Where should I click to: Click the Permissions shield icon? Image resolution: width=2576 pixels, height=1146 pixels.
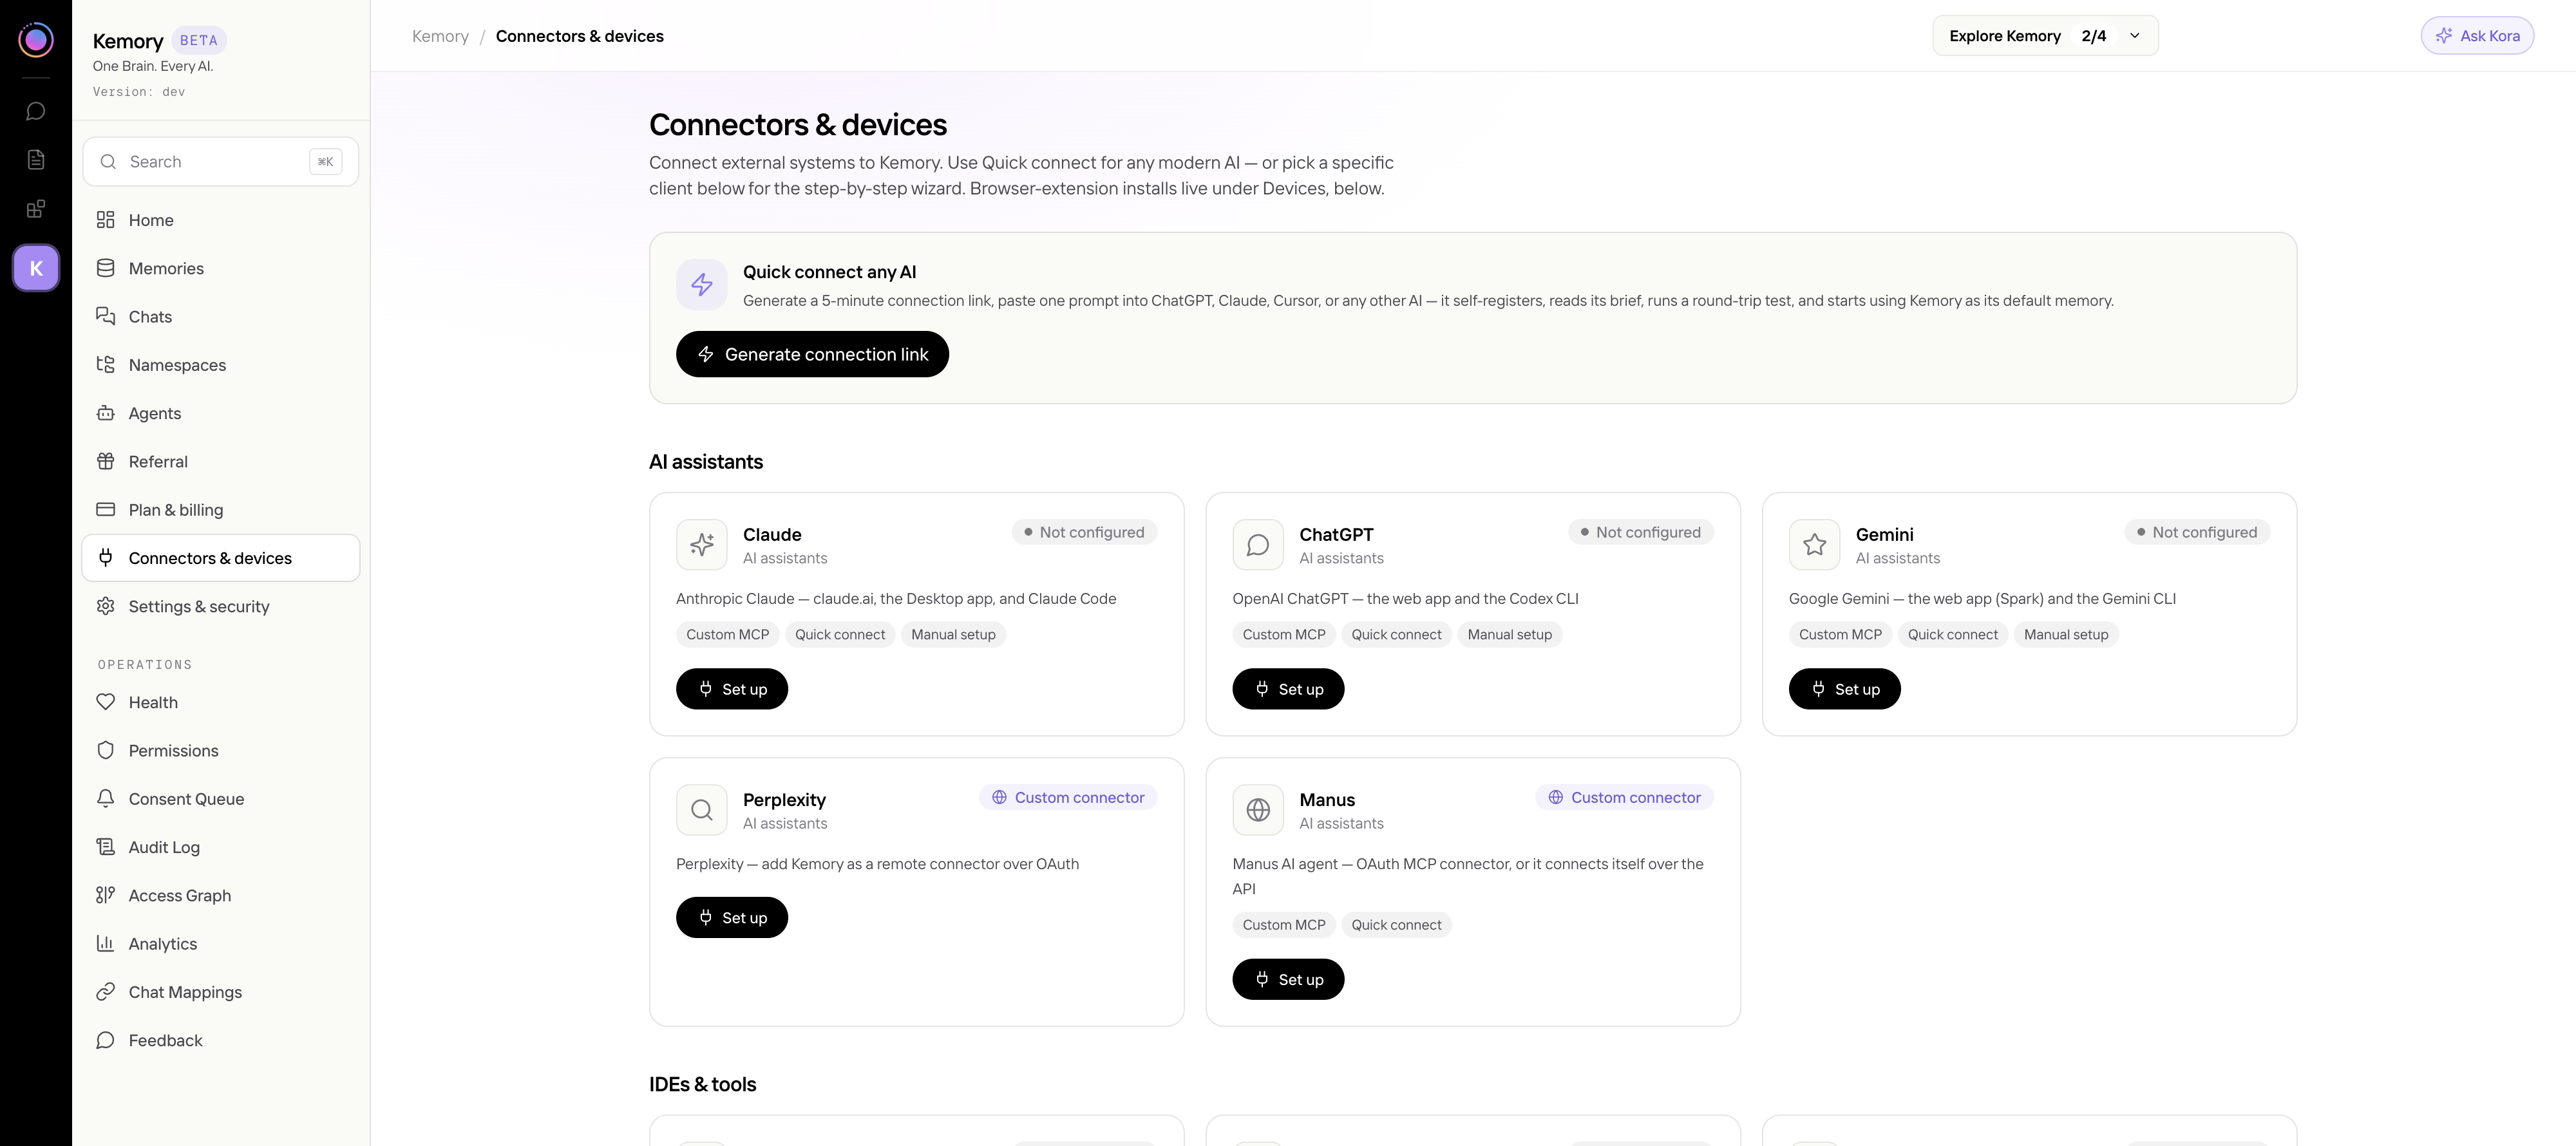(105, 750)
